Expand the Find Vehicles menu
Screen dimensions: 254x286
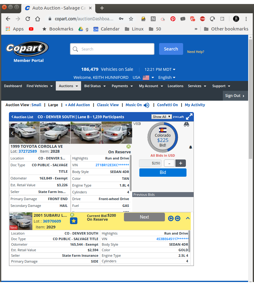click(x=39, y=86)
